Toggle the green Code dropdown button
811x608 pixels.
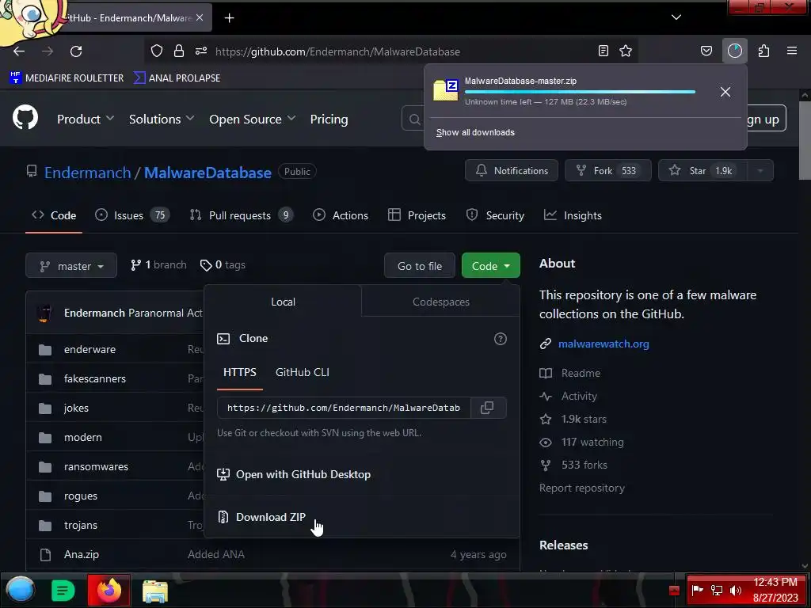(490, 266)
